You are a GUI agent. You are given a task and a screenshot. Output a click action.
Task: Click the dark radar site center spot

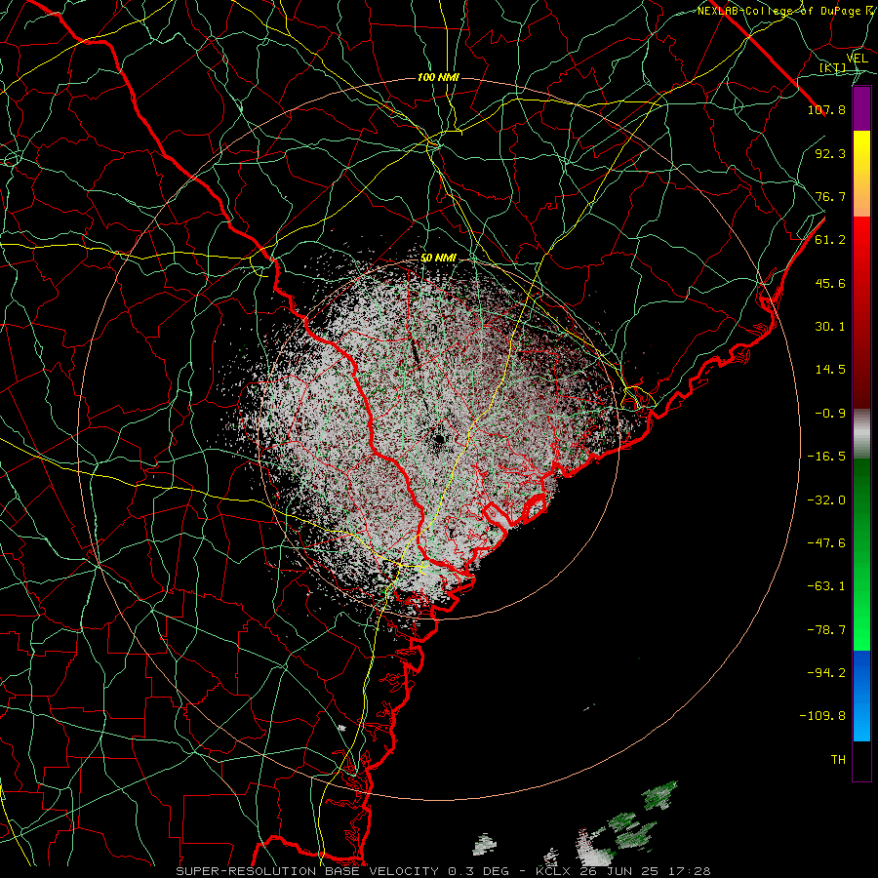click(439, 440)
